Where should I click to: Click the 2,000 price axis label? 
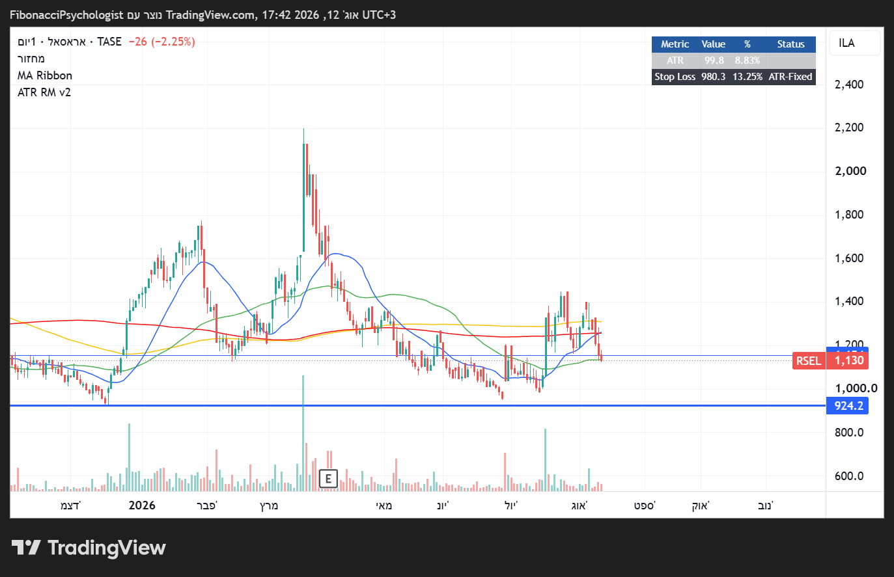point(850,171)
